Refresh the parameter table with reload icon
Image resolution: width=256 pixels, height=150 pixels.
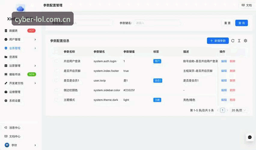(x=233, y=41)
